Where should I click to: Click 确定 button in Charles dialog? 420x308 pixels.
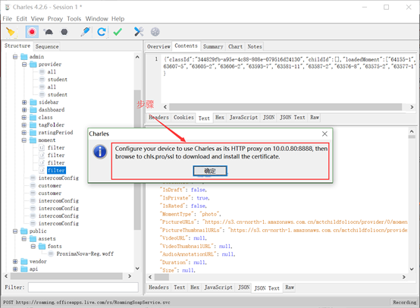(x=210, y=171)
